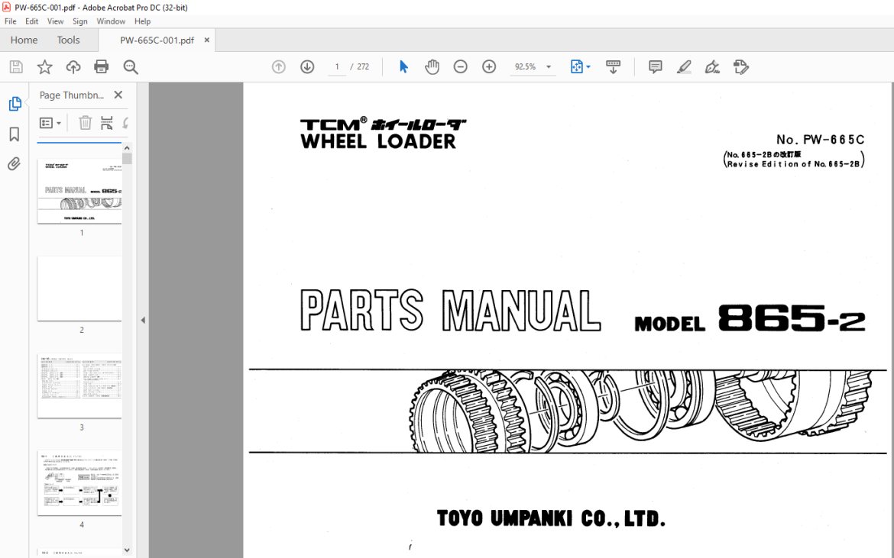894x558 pixels.
Task: Open the Bookmarks side panel
Action: [x=15, y=134]
